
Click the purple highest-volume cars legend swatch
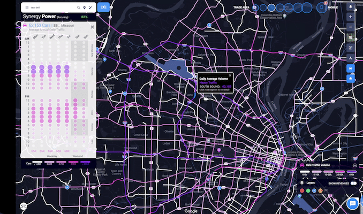[x=85, y=162]
